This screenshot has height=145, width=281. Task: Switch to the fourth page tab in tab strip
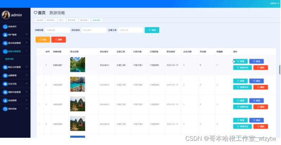(72, 20)
